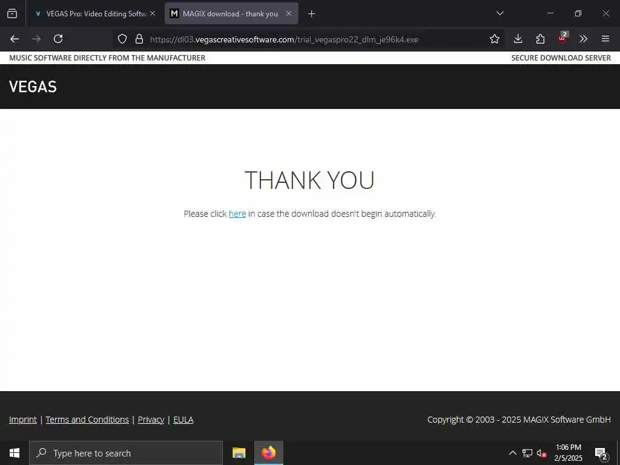Bookmark this page with the star

(494, 39)
